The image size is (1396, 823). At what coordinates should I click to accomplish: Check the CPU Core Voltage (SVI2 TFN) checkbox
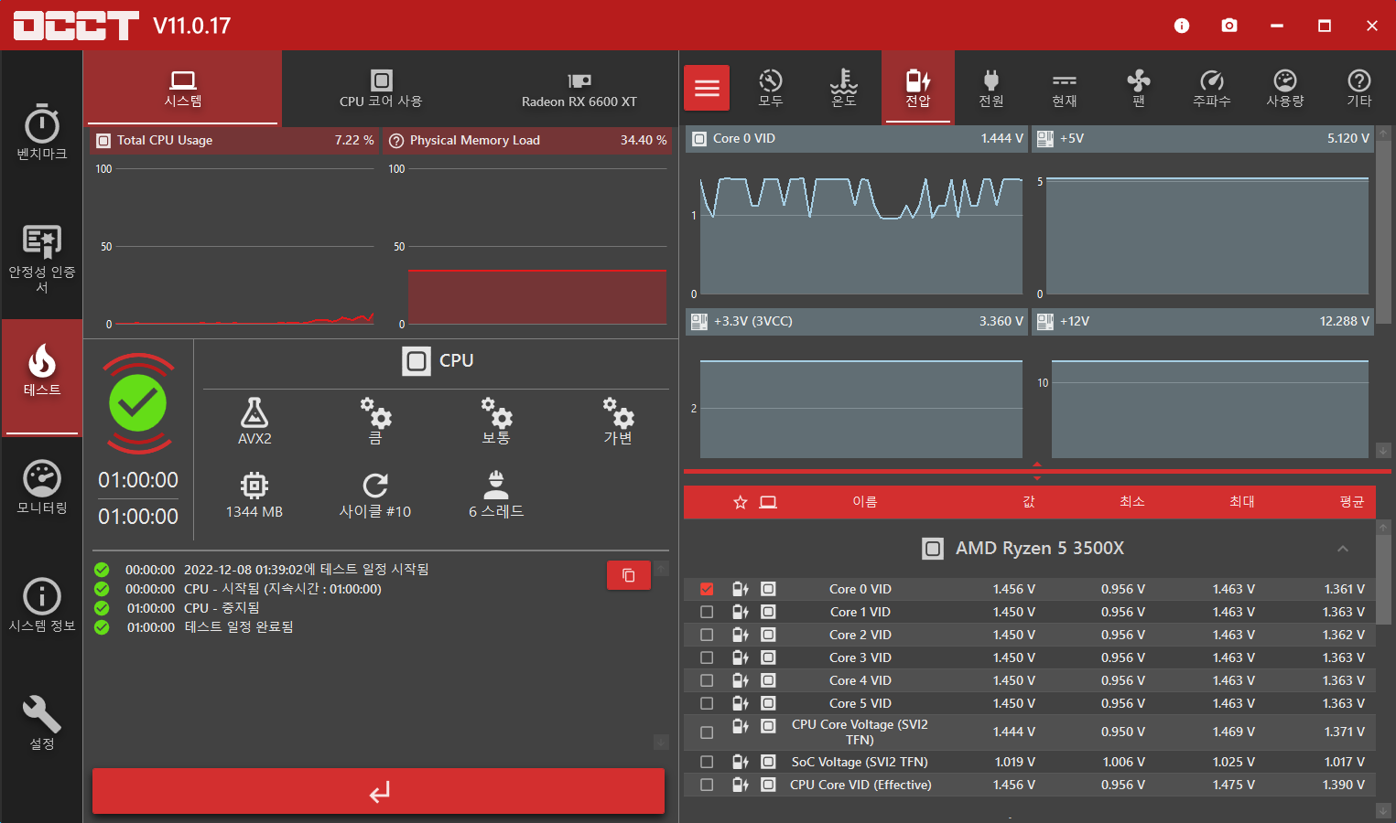coord(707,732)
